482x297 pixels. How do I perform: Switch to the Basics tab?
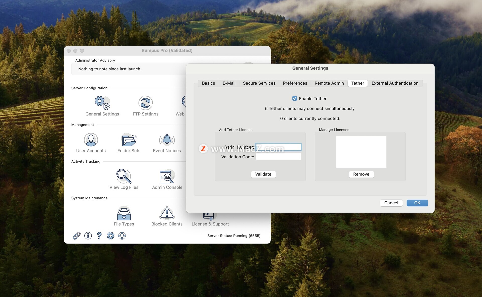coord(208,83)
